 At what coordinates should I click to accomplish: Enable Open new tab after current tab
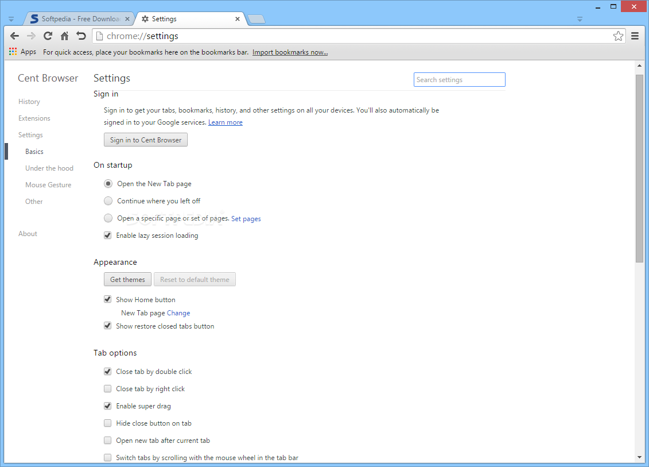pyautogui.click(x=108, y=440)
